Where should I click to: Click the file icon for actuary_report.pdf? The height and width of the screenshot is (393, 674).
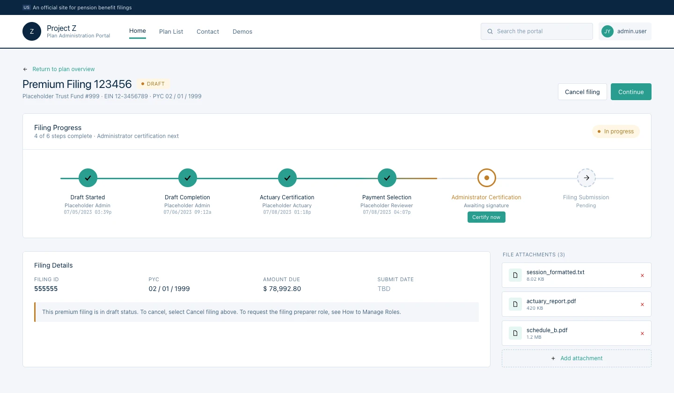pyautogui.click(x=515, y=304)
